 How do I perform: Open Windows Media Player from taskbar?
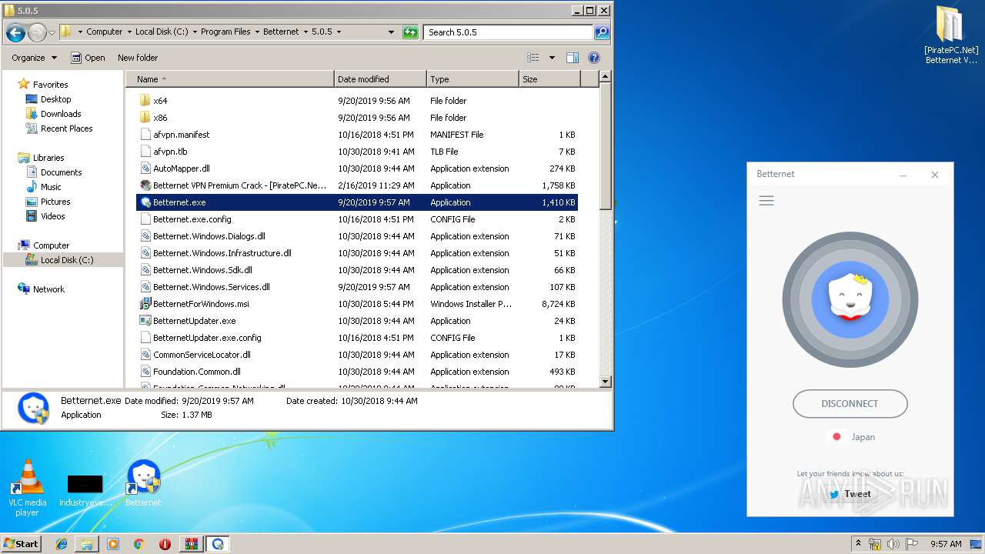[113, 544]
